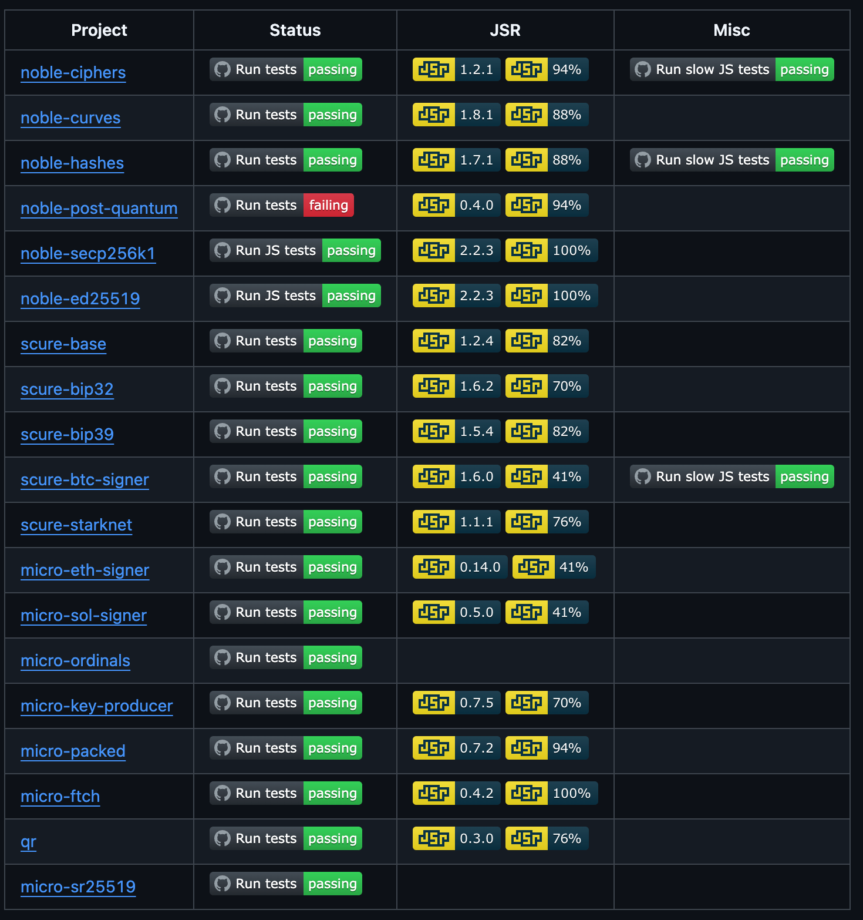Click micro-sr25519 Run tests passing badge

coord(286,884)
